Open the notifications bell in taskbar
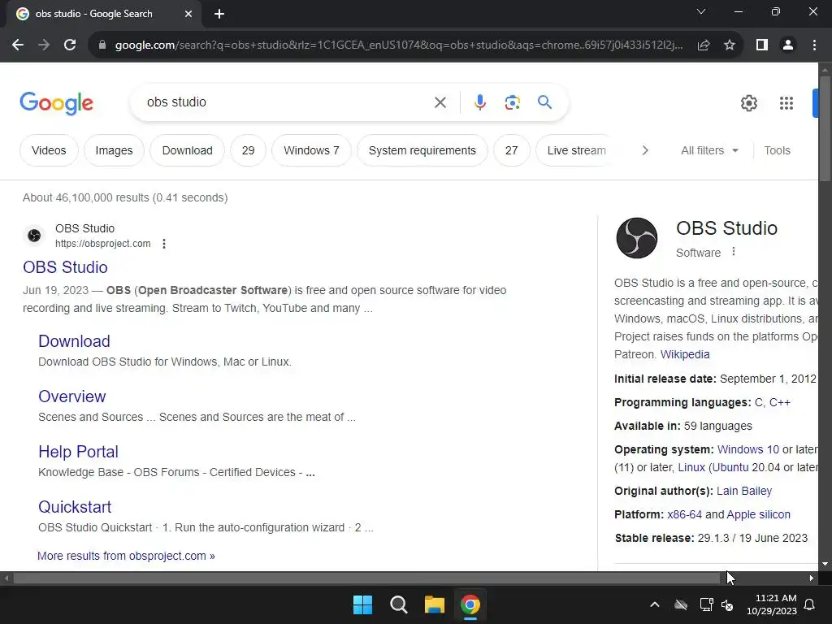The width and height of the screenshot is (832, 624). 810,604
